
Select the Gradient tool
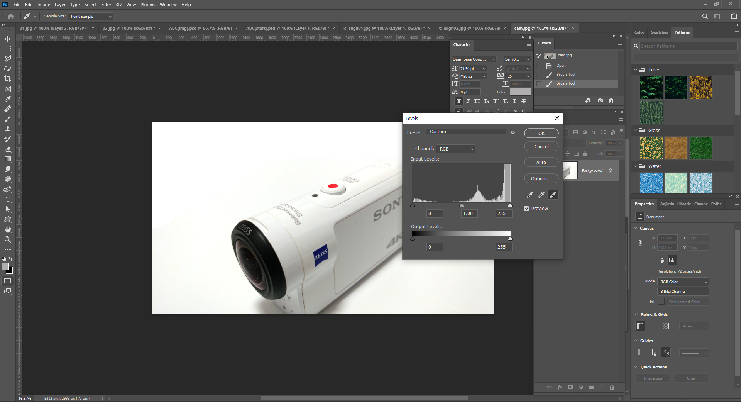coord(8,159)
